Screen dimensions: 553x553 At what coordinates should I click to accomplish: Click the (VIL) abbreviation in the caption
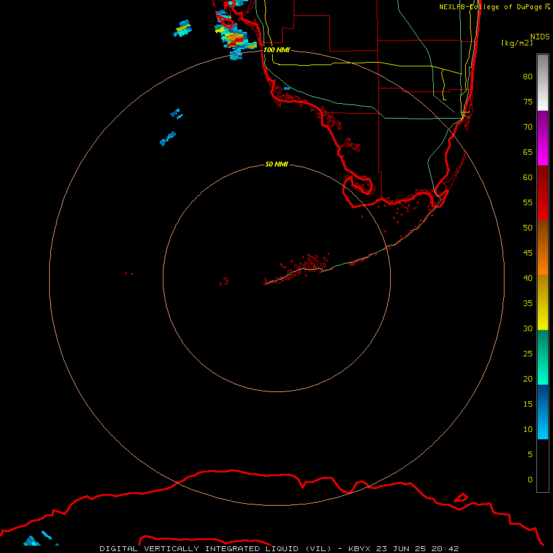pyautogui.click(x=318, y=549)
